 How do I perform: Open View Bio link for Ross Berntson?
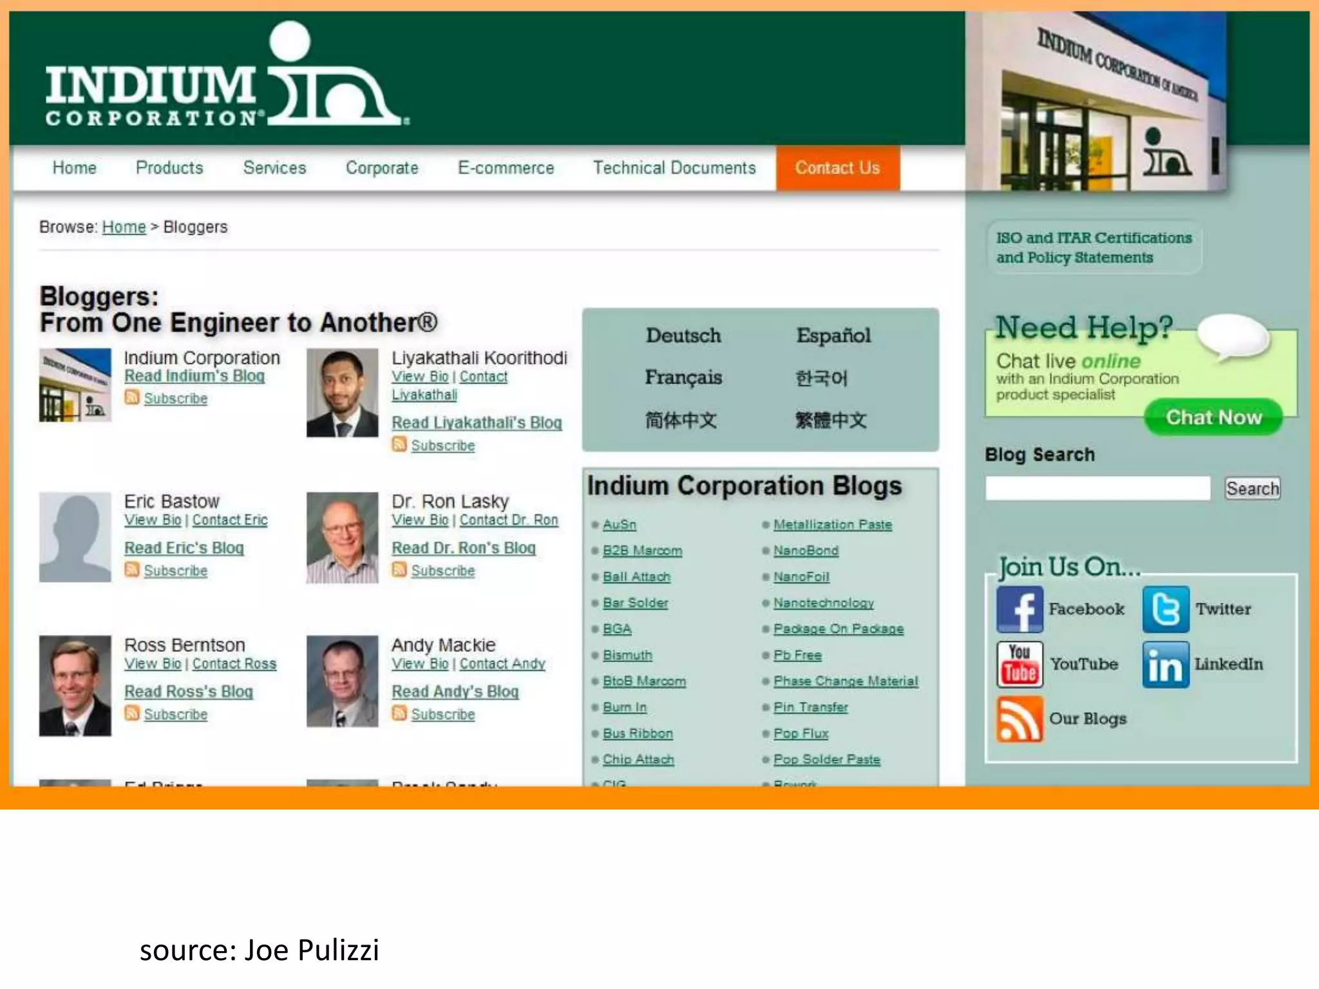153,664
